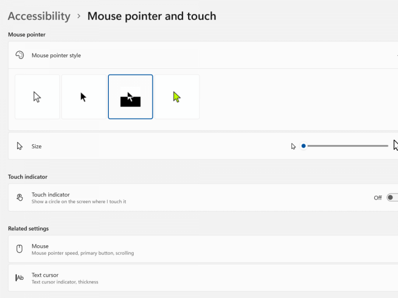Click the small cursor icon beside the size slider
The image size is (398, 298).
click(x=293, y=146)
